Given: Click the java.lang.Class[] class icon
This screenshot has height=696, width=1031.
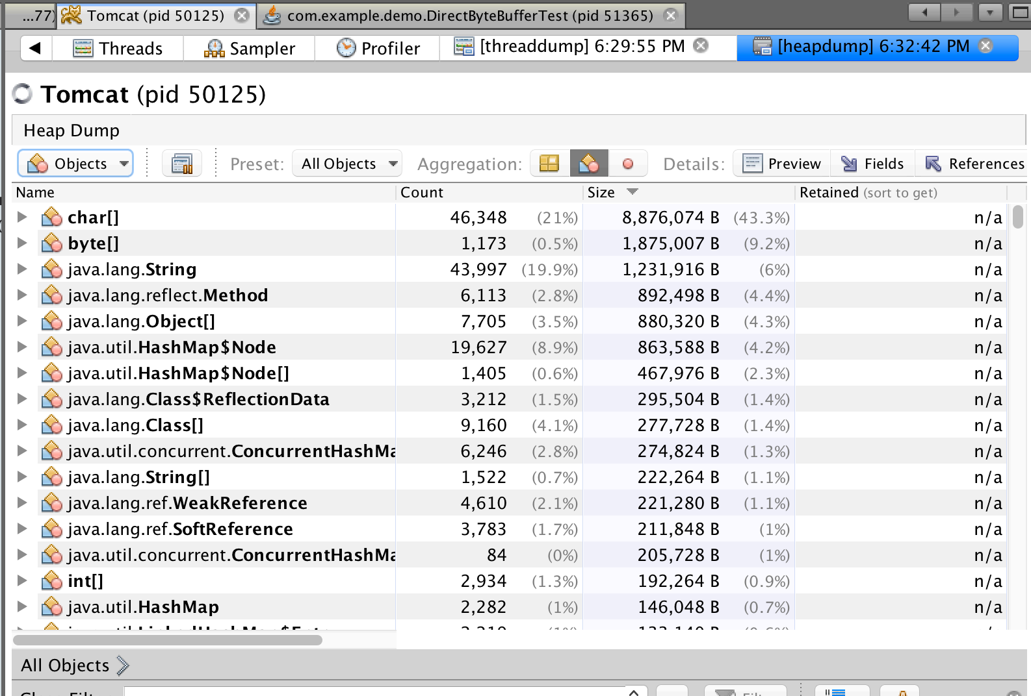Looking at the screenshot, I should [x=51, y=425].
